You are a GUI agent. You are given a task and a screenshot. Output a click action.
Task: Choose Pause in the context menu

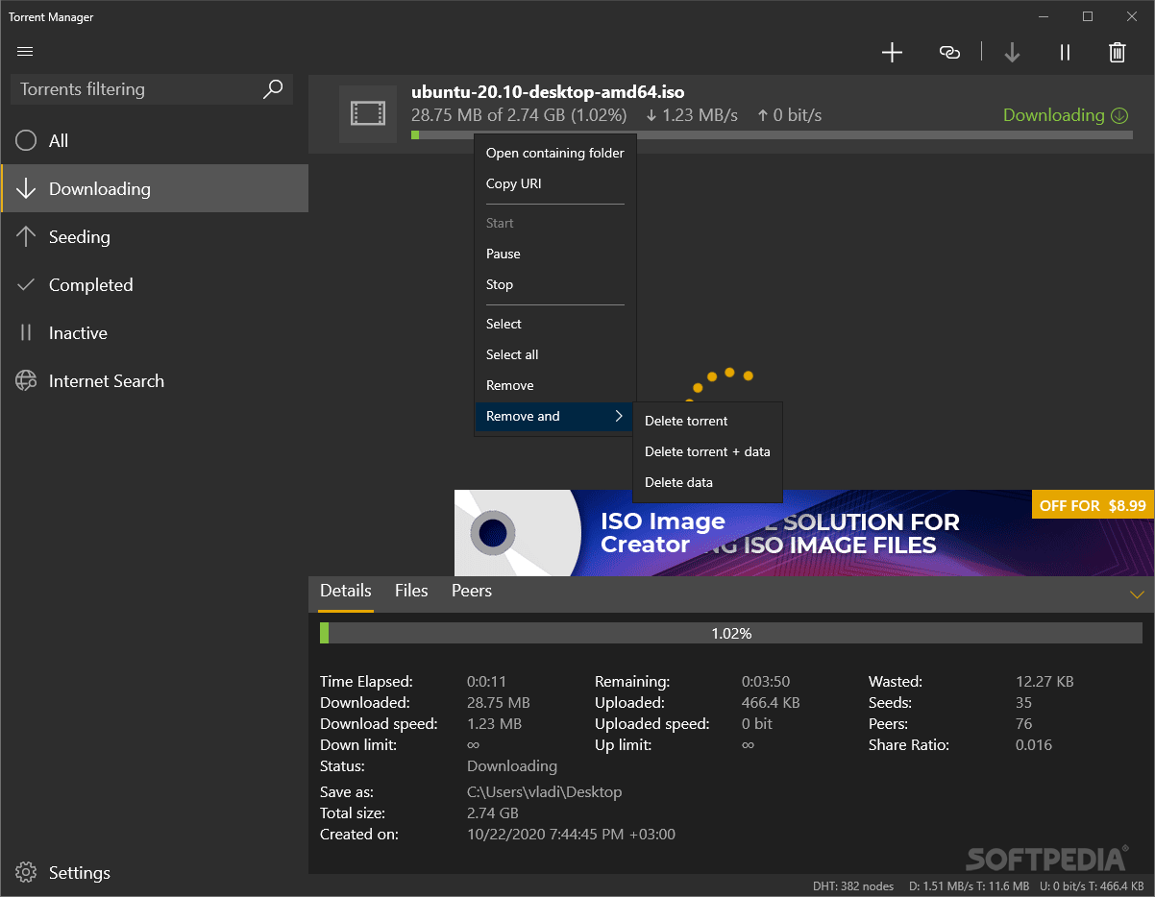click(x=555, y=254)
